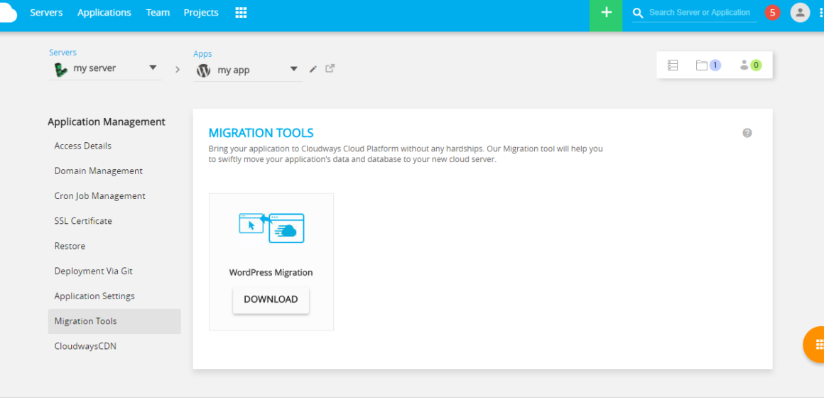Click the search magnifier icon
Image resolution: width=824 pixels, height=398 pixels.
[638, 13]
